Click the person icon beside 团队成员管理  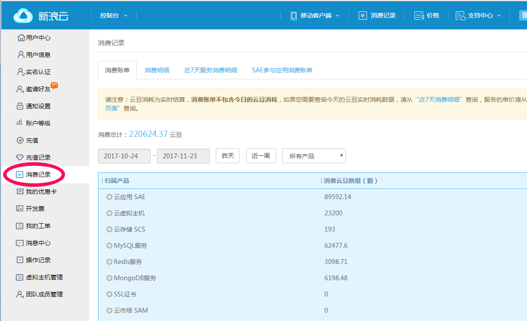point(20,294)
